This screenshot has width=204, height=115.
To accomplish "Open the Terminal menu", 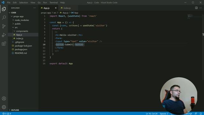I will (54, 3).
